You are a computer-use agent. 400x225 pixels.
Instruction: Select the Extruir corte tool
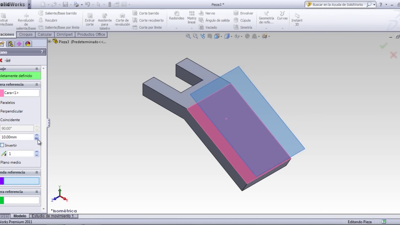point(90,20)
